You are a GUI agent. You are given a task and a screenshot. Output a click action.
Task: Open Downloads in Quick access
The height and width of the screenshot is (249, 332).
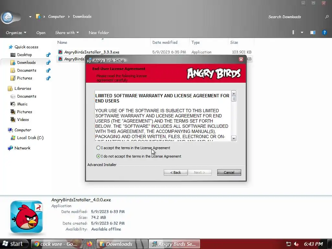click(x=26, y=63)
